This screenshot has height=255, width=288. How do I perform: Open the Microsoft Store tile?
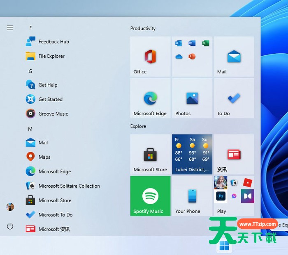151,154
